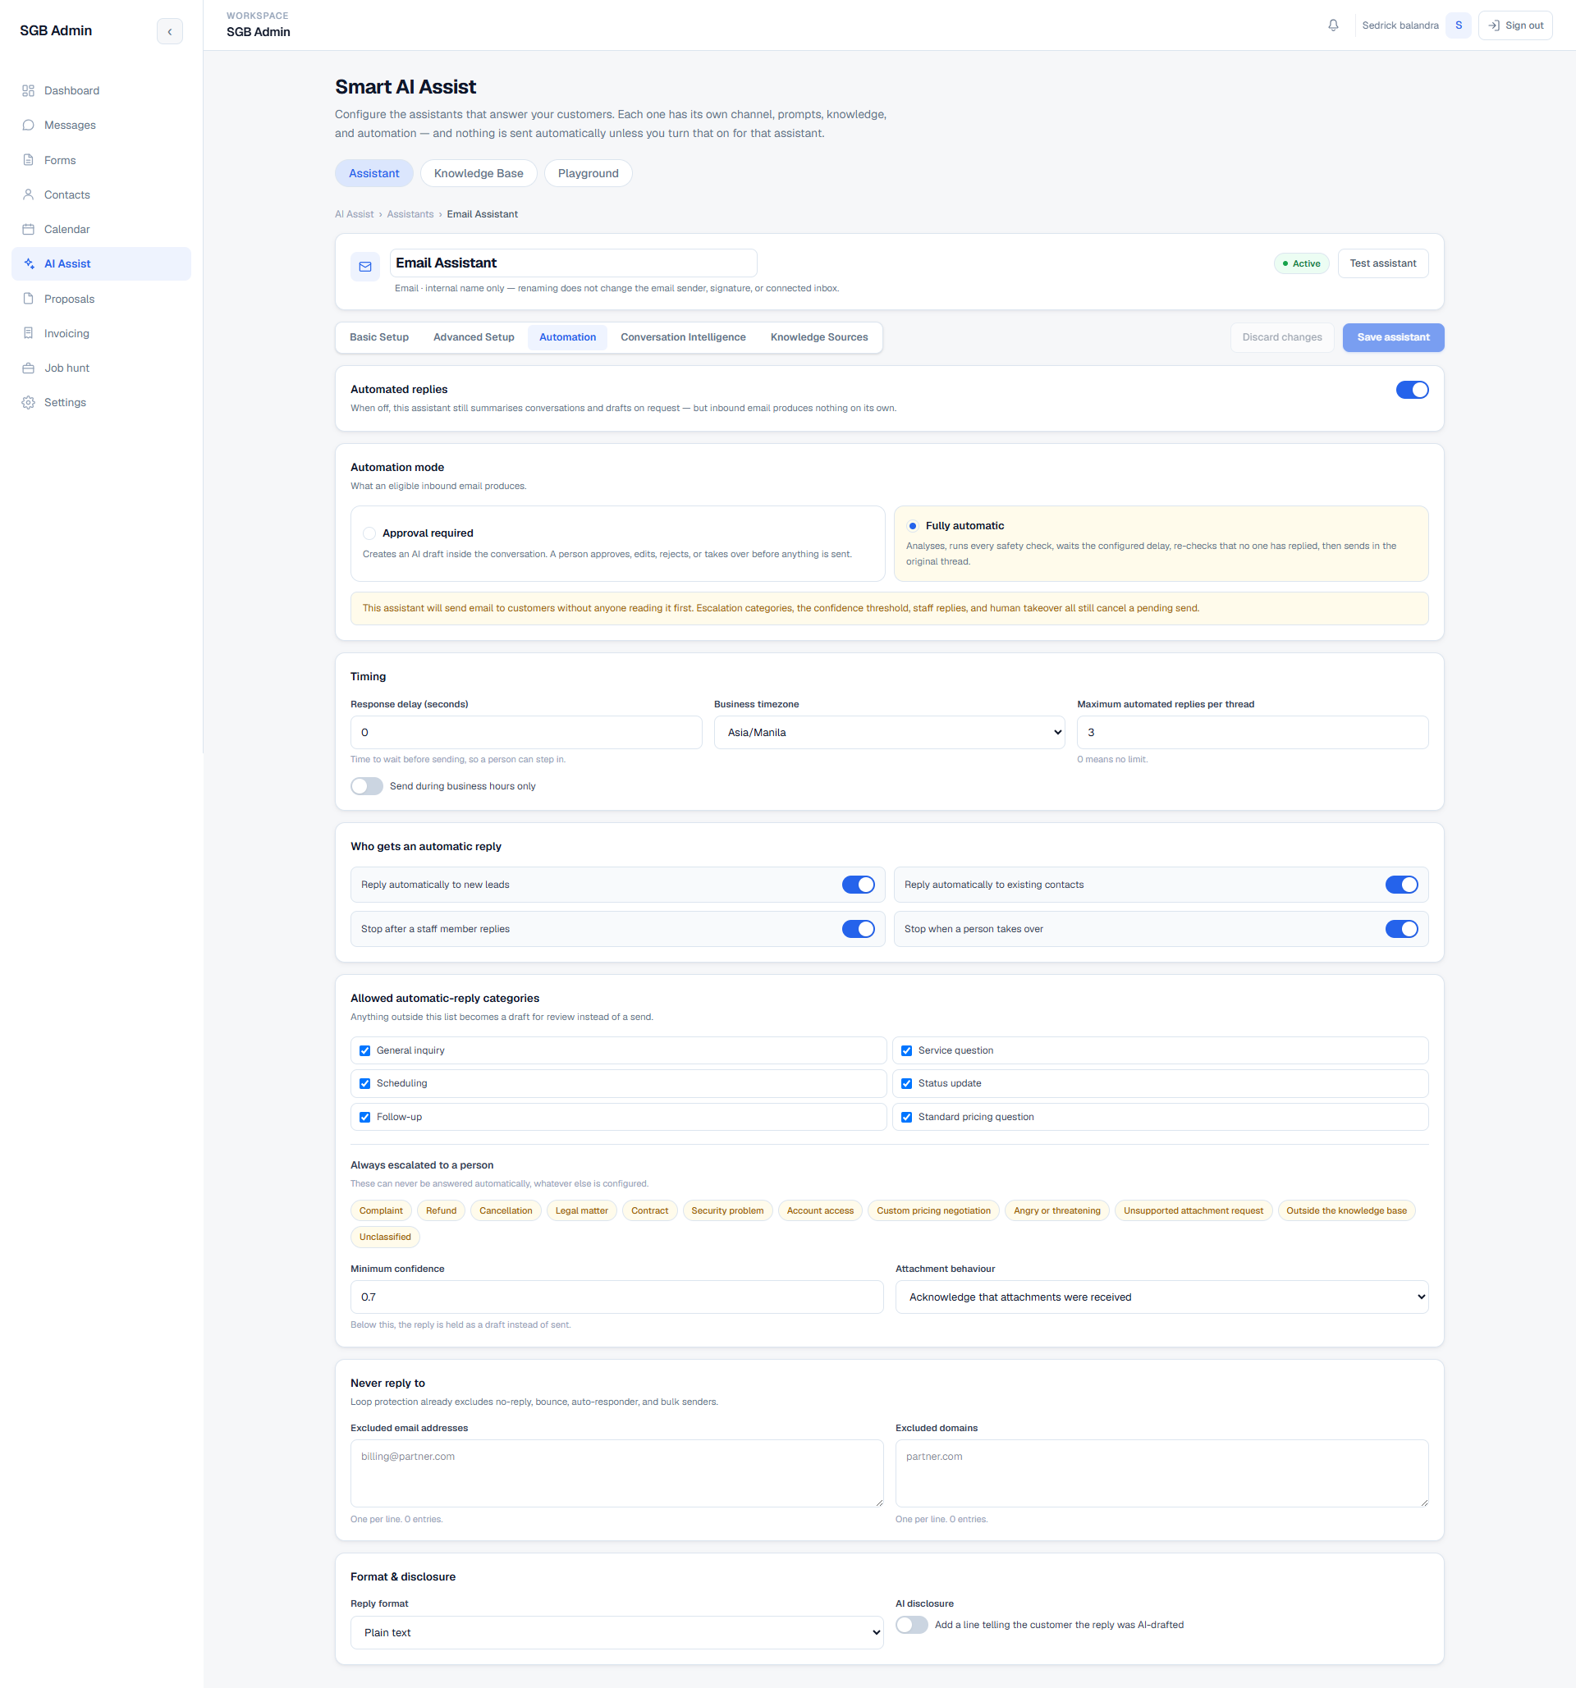Toggle Reply automatically to existing contacts
This screenshot has width=1576, height=1688.
1402,885
